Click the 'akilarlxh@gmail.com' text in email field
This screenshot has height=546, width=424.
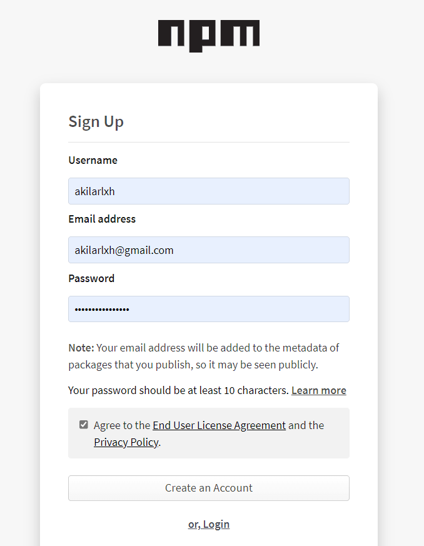point(124,250)
